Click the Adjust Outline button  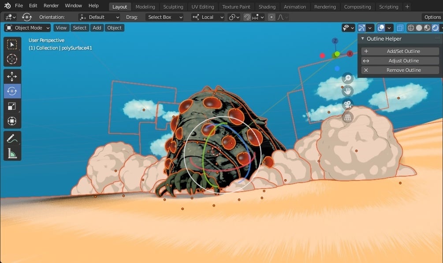point(400,61)
